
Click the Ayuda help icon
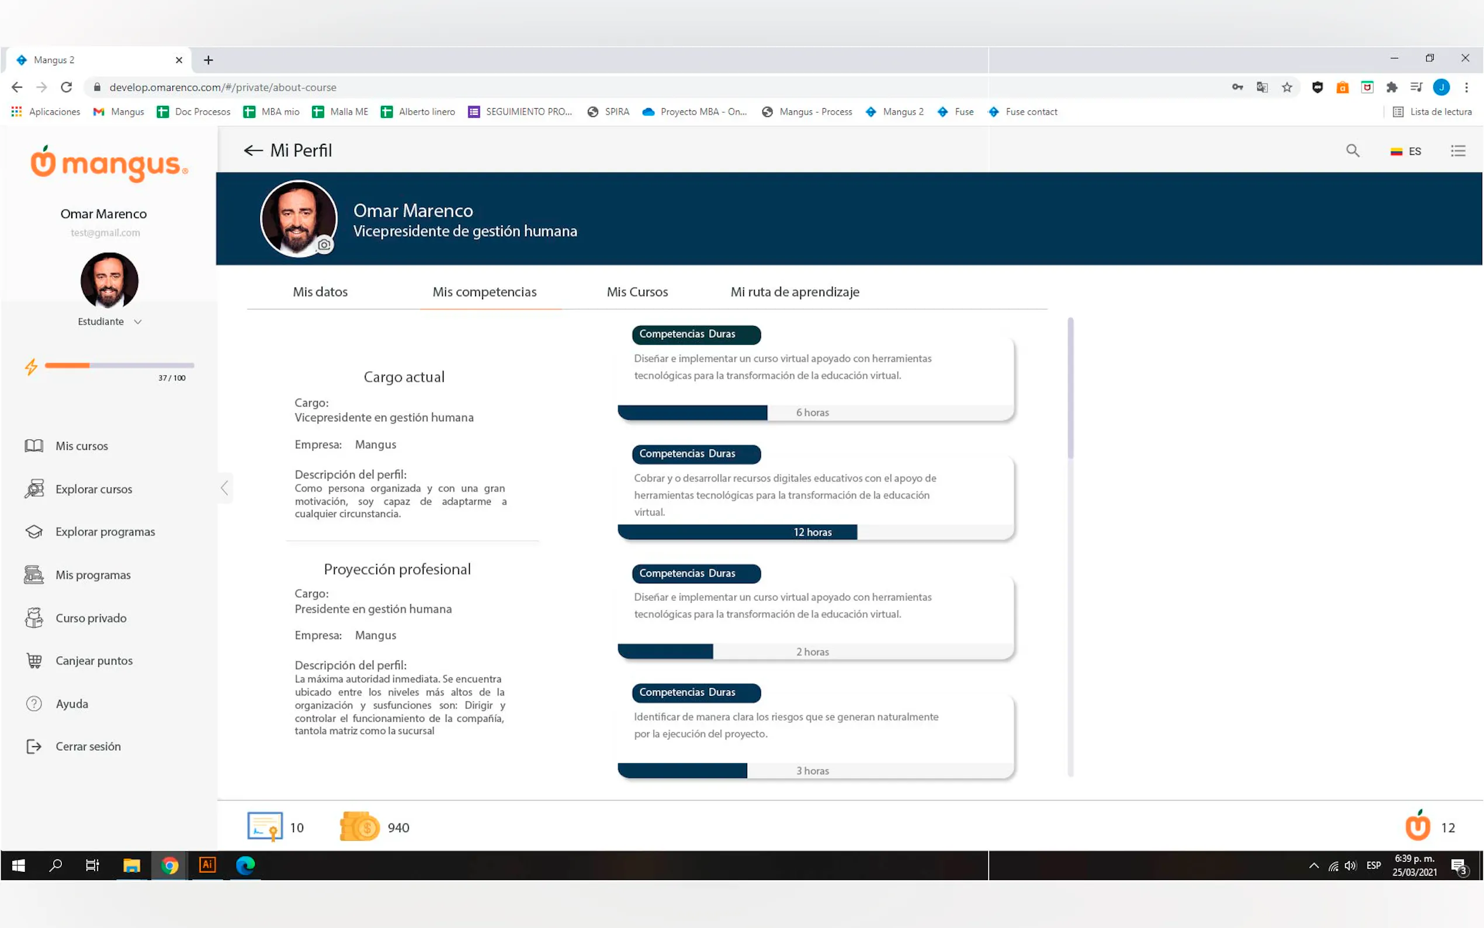(34, 704)
